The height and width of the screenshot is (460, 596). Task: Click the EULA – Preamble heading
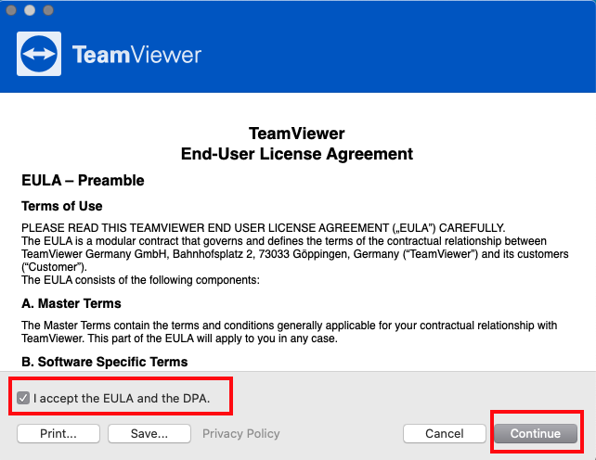point(83,181)
